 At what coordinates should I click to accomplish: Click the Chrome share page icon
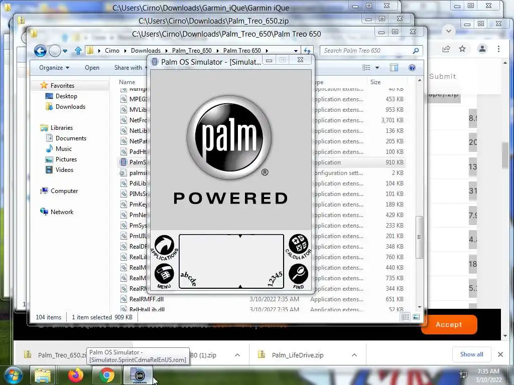[x=446, y=49]
